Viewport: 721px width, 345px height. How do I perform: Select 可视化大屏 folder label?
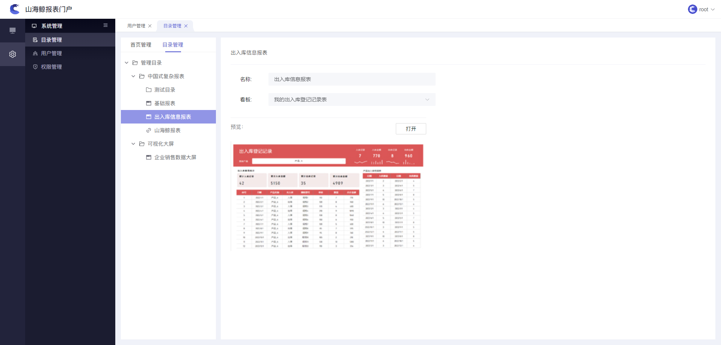click(161, 144)
